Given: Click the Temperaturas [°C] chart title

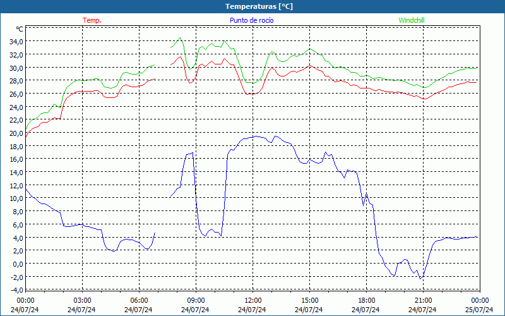Looking at the screenshot, I should pos(259,6).
